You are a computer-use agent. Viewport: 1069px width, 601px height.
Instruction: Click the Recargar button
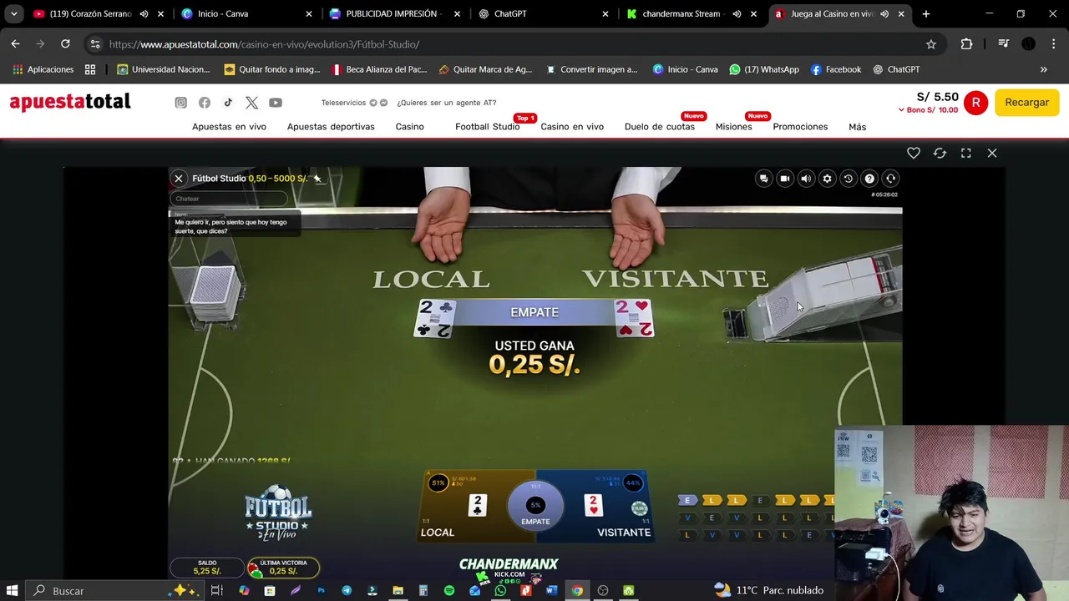tap(1026, 103)
